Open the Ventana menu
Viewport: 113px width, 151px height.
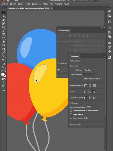point(59,4)
